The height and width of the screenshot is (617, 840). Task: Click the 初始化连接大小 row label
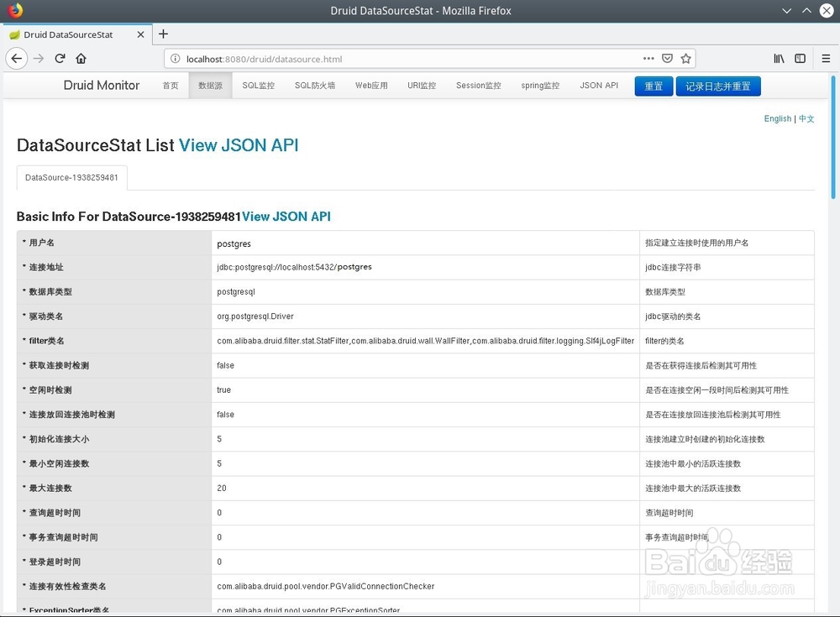(x=59, y=439)
